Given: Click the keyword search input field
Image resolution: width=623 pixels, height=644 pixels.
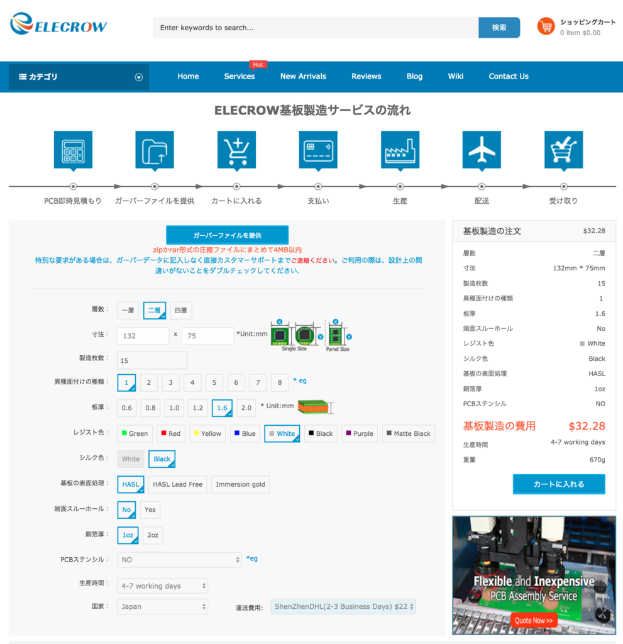Looking at the screenshot, I should 316,28.
